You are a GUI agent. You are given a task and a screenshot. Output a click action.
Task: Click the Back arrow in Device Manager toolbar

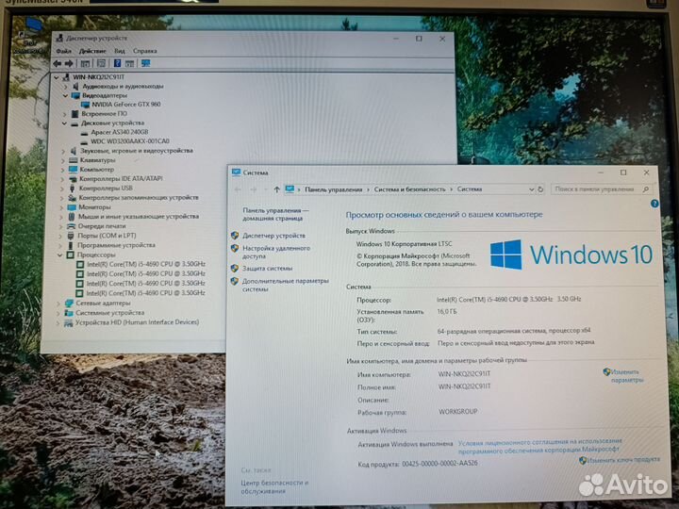[x=58, y=64]
